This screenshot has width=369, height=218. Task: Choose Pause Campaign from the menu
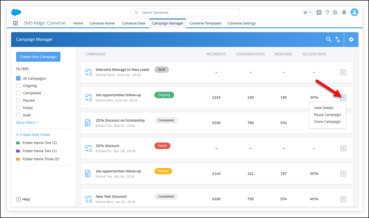pyautogui.click(x=327, y=115)
